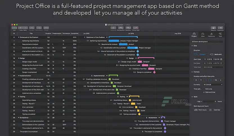This screenshot has width=234, height=136.
Task: Set direction to Backward
Action: coord(216,54)
